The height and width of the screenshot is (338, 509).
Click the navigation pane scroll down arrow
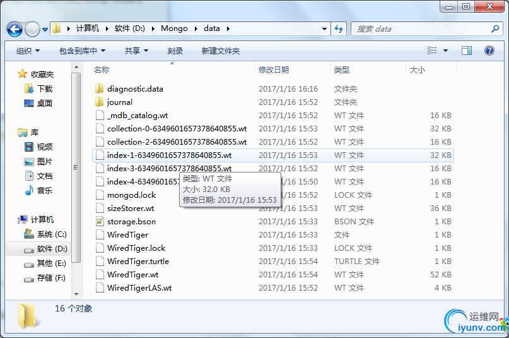[76, 294]
